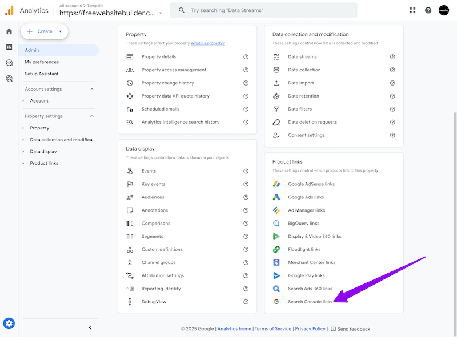This screenshot has width=457, height=337.
Task: Open Audiences settings
Action: click(x=153, y=197)
